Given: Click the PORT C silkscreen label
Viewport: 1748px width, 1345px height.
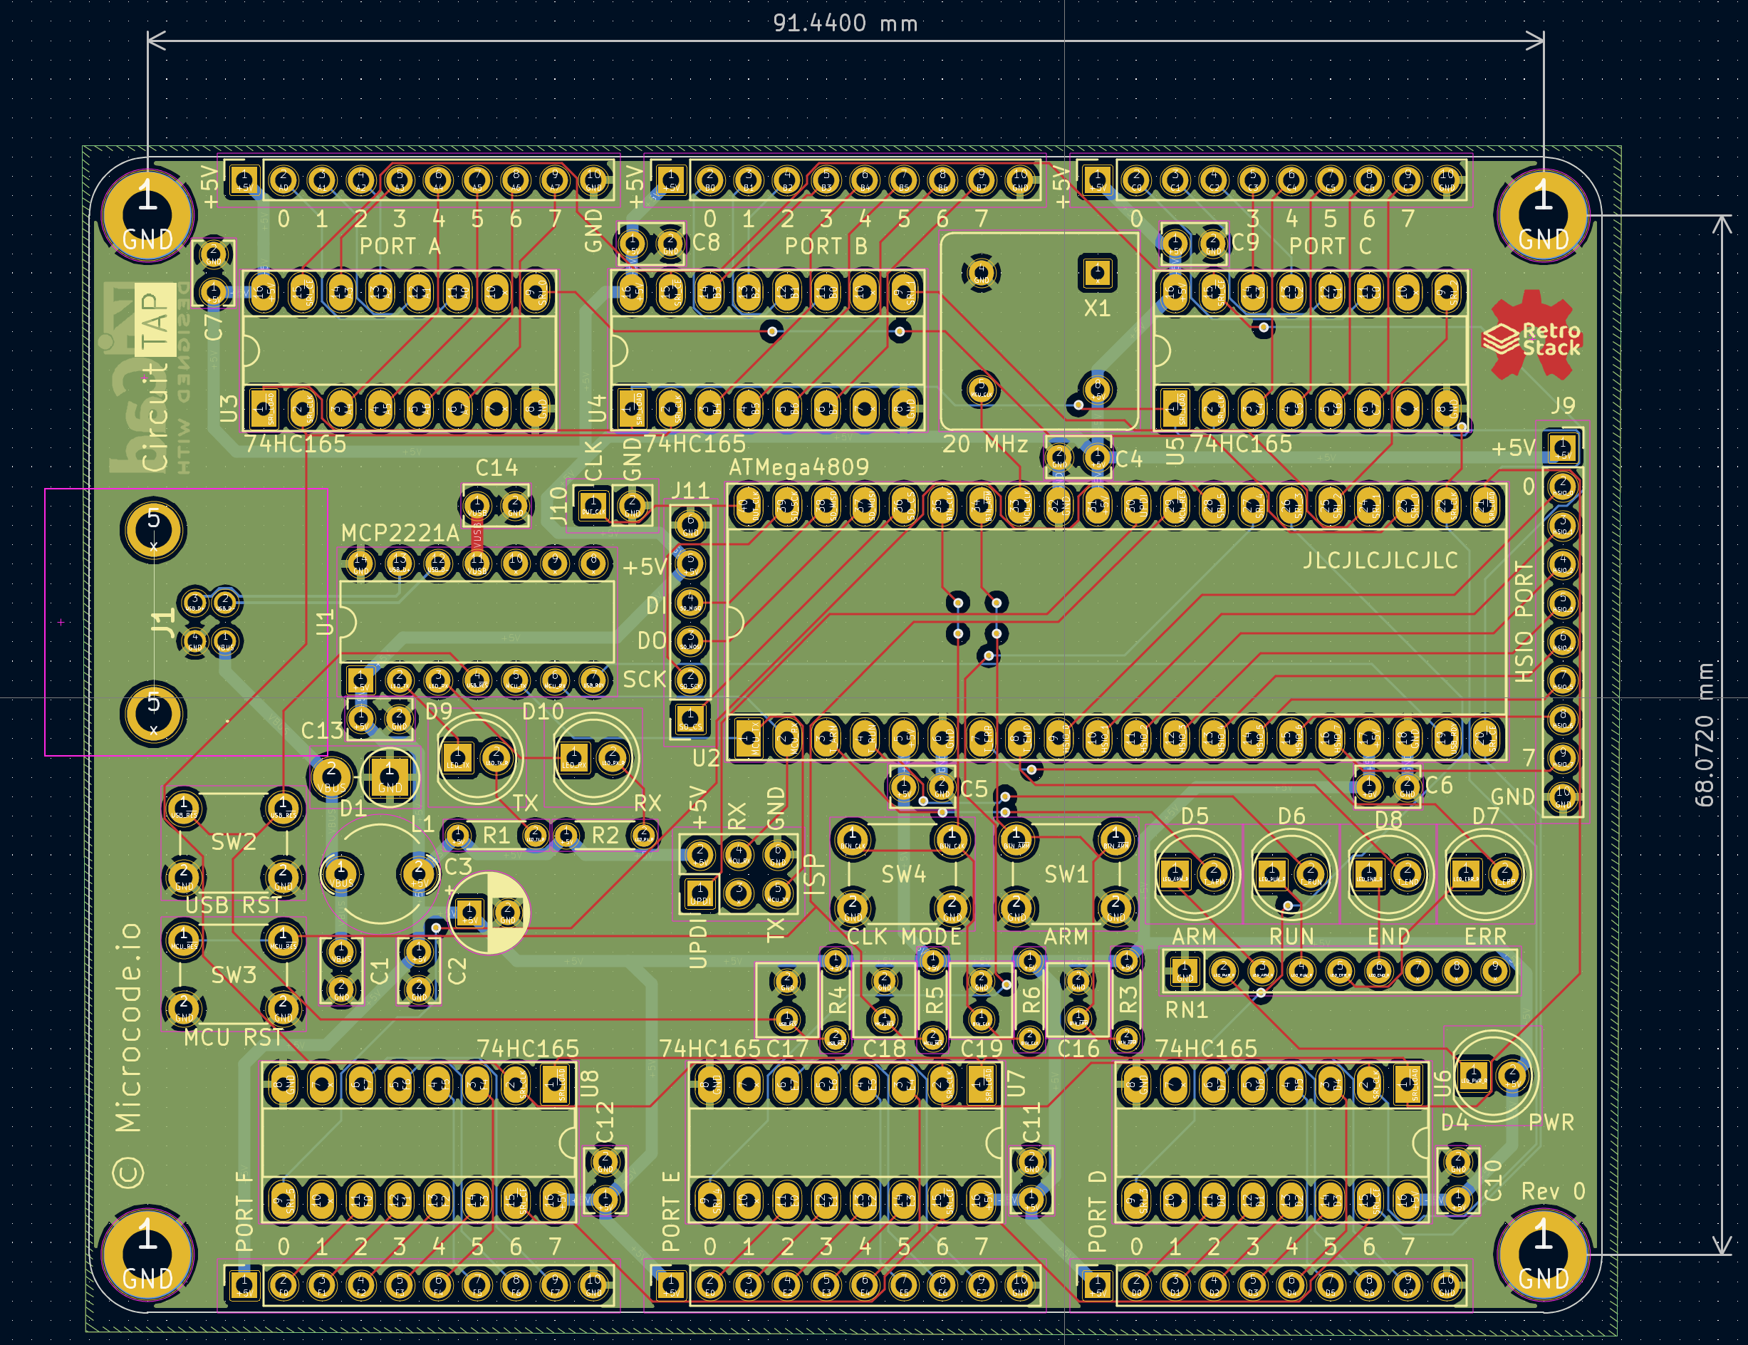Looking at the screenshot, I should coord(1330,246).
